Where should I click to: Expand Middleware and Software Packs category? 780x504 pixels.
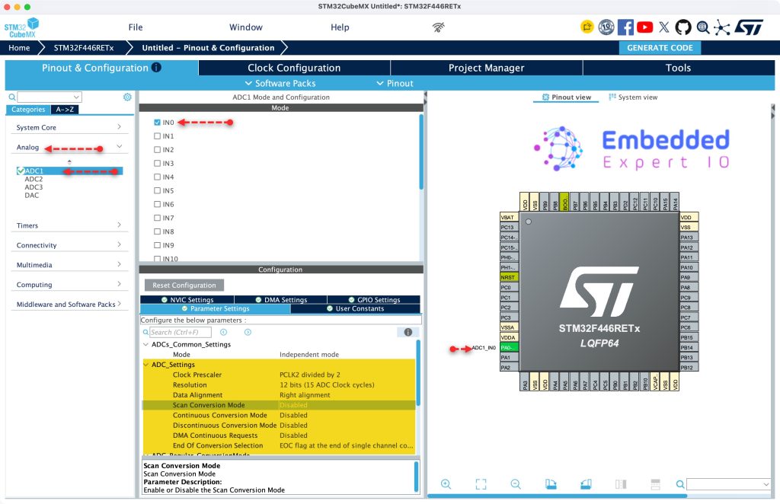[x=69, y=305]
